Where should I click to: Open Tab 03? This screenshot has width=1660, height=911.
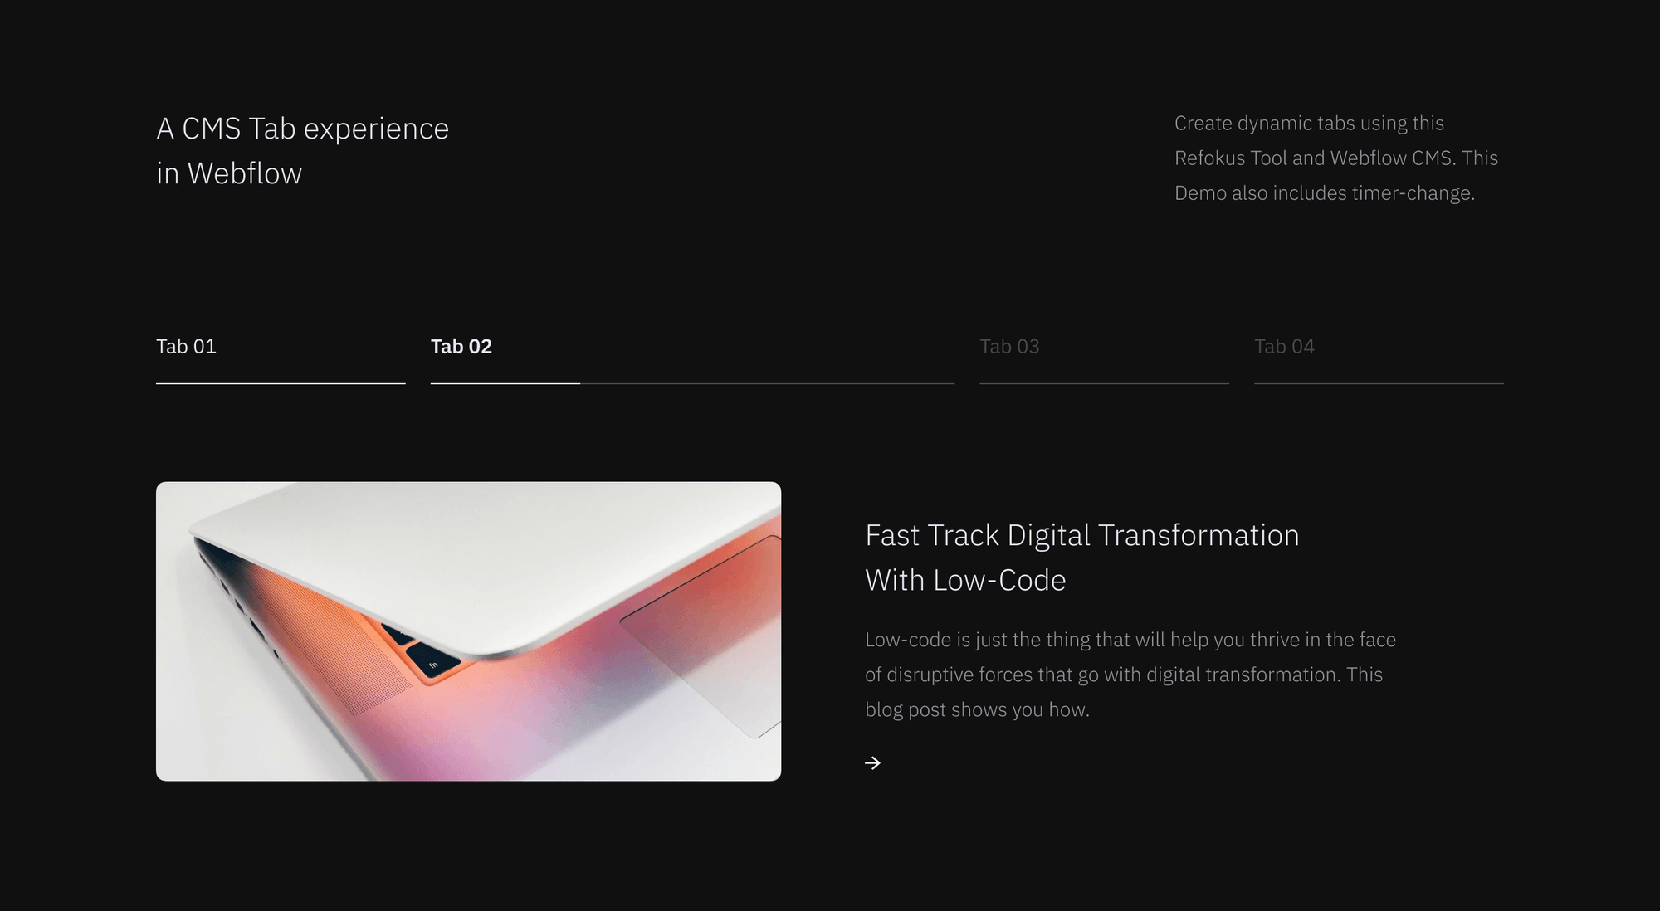pos(1009,346)
